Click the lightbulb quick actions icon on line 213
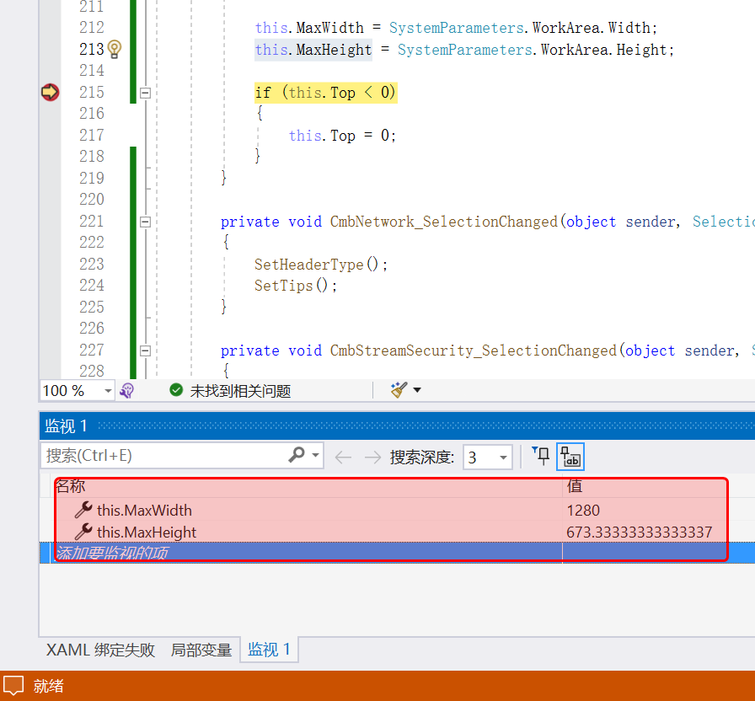 tap(115, 50)
